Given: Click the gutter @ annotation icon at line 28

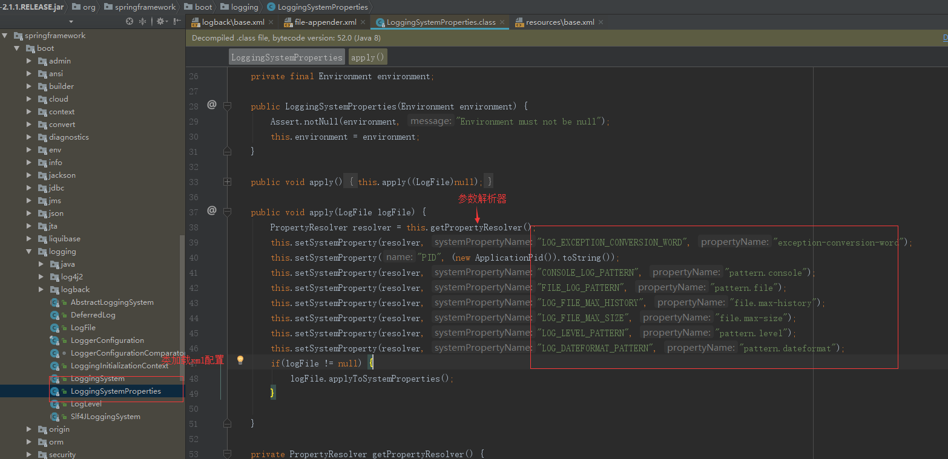Looking at the screenshot, I should click(212, 105).
